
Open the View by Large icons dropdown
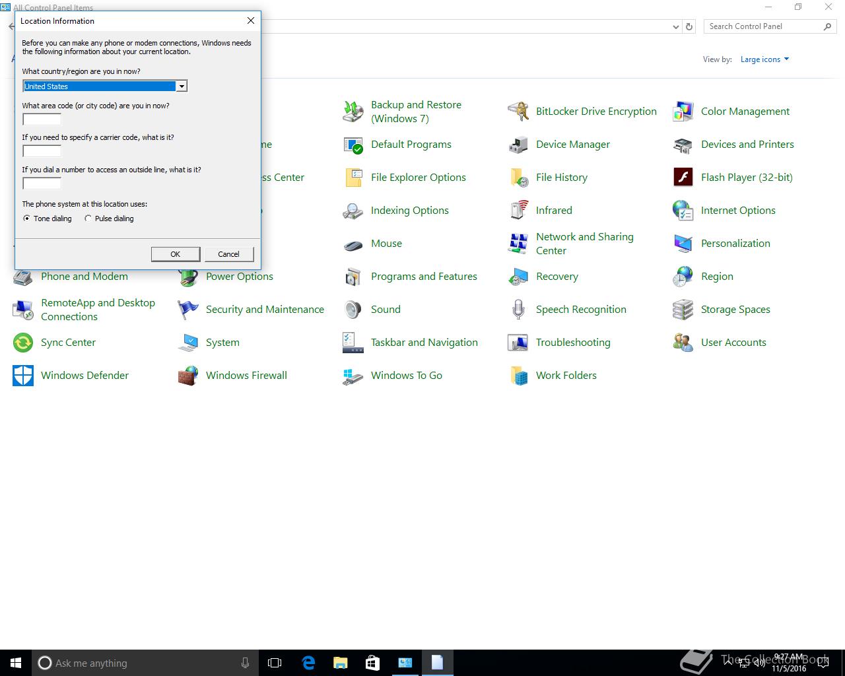click(764, 59)
